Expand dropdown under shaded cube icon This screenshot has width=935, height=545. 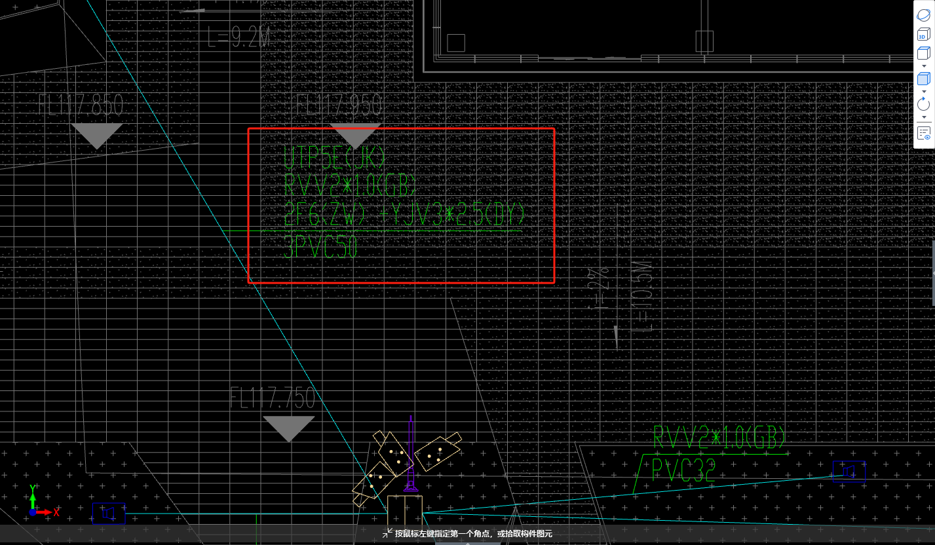point(924,92)
